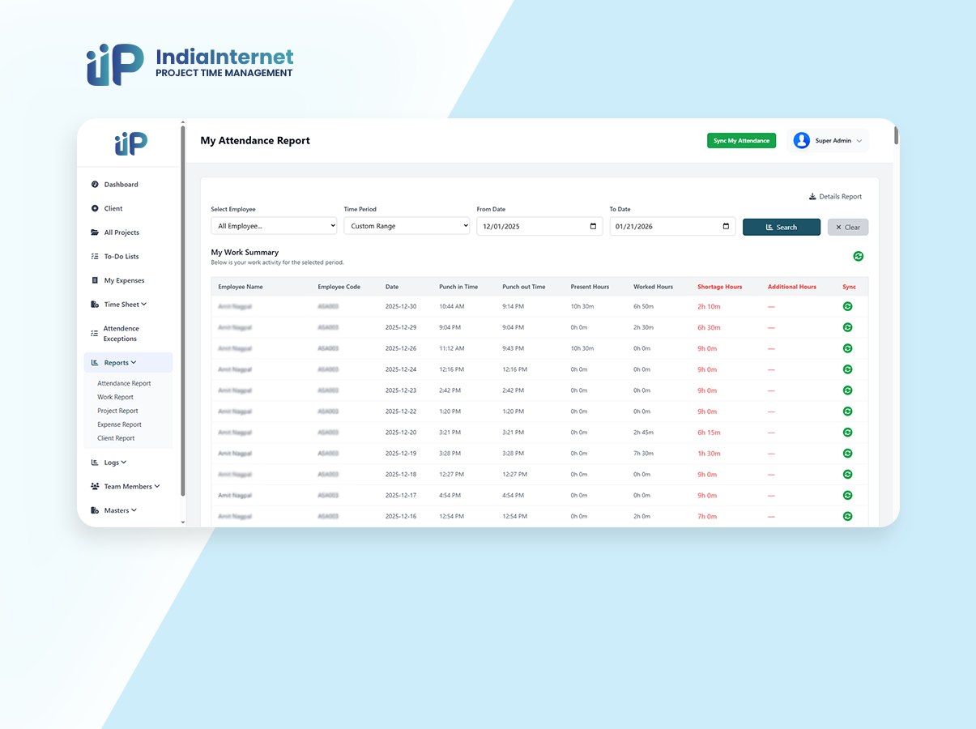
Task: Open calendar picker in From Date field
Action: pyautogui.click(x=593, y=227)
